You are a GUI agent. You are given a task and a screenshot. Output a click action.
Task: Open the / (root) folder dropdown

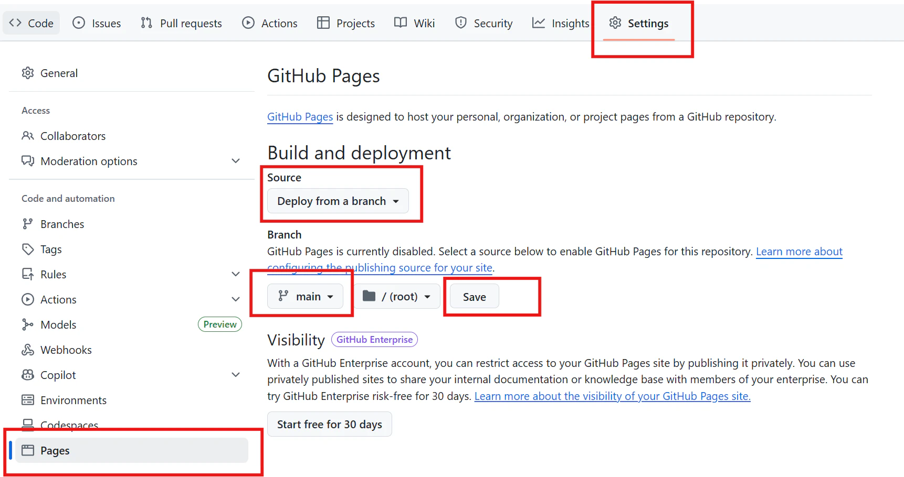[x=397, y=297]
